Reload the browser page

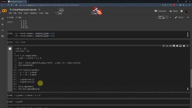coord(8,5)
